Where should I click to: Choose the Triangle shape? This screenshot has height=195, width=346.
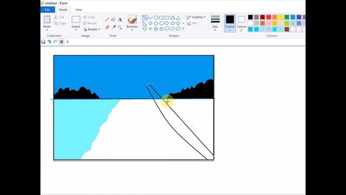tap(178, 18)
